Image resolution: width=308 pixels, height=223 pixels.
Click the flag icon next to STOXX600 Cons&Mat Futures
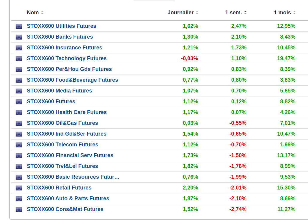point(19,210)
